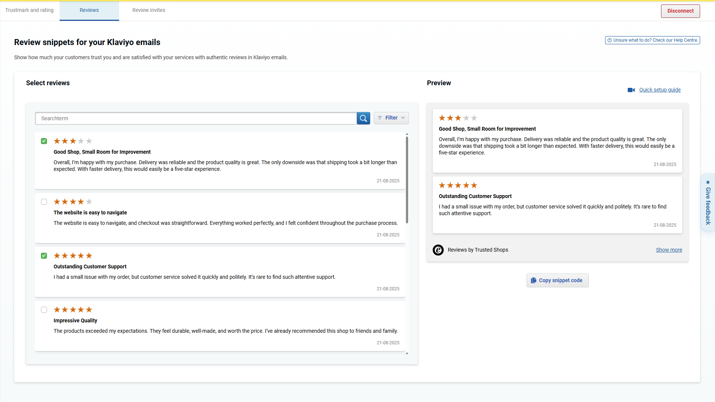The height and width of the screenshot is (402, 715).
Task: Open the Review invites tab
Action: coord(149,10)
